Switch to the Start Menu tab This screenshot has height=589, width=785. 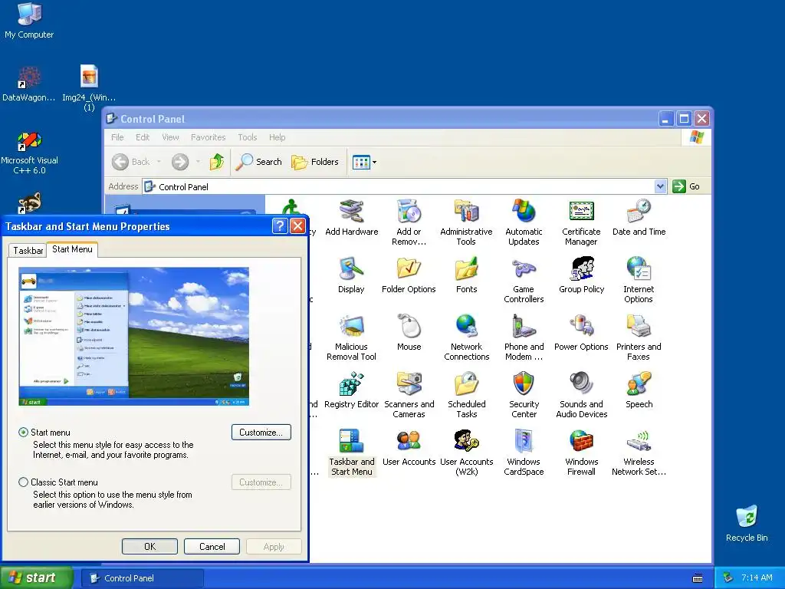(x=72, y=249)
